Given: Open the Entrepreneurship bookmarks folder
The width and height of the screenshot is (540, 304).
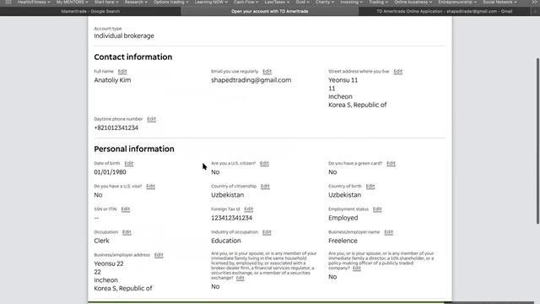Looking at the screenshot, I should 457,2.
